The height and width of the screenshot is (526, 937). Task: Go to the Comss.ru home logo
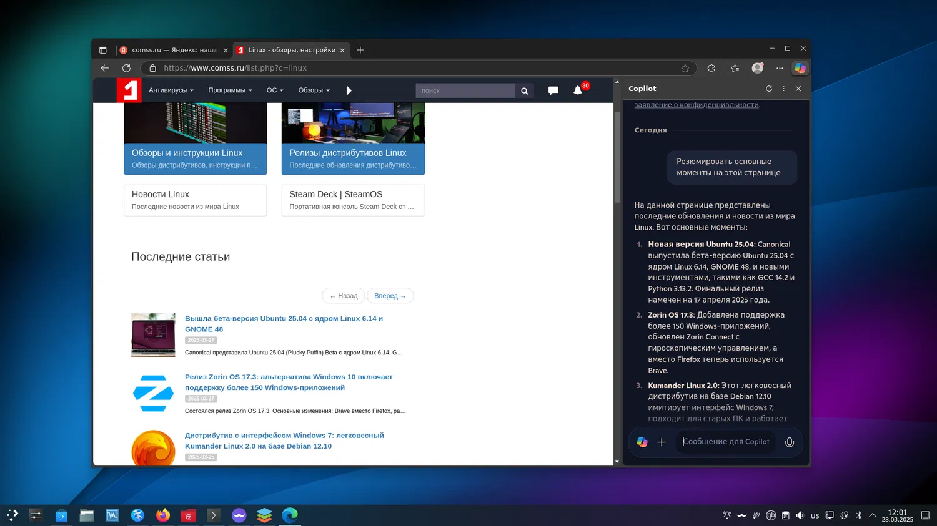pos(129,90)
